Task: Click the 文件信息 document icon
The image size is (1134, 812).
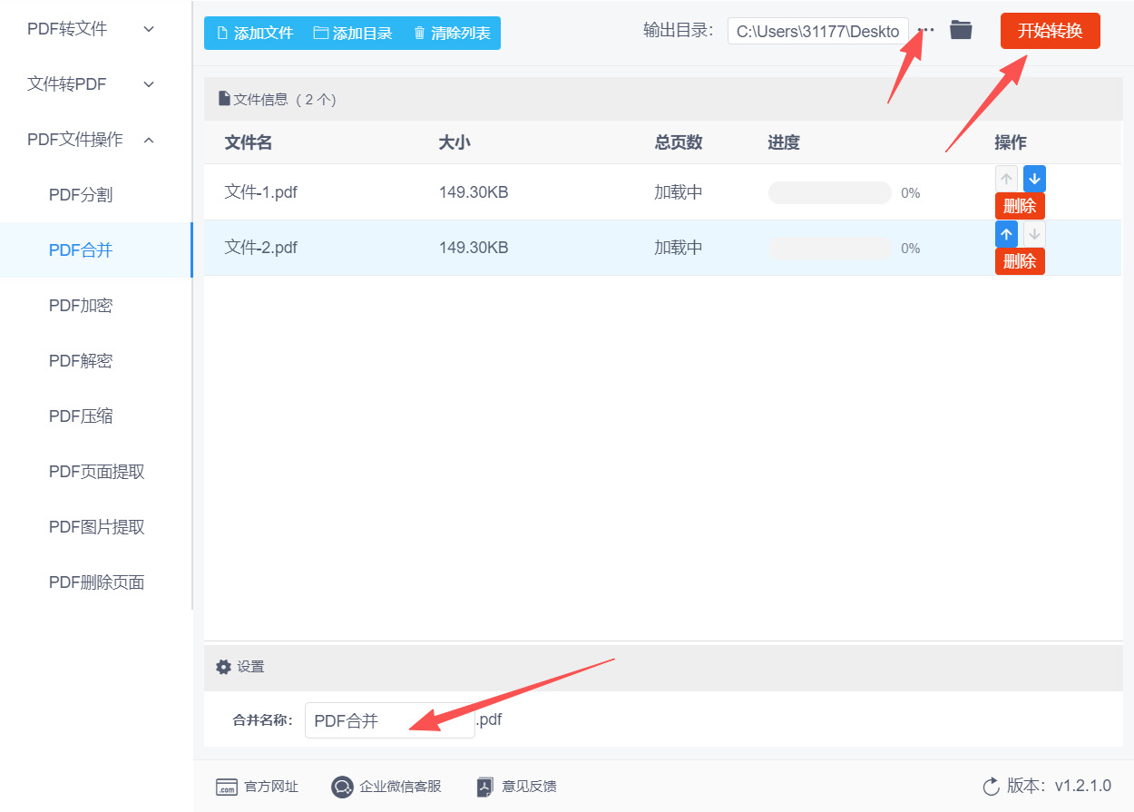Action: click(224, 99)
